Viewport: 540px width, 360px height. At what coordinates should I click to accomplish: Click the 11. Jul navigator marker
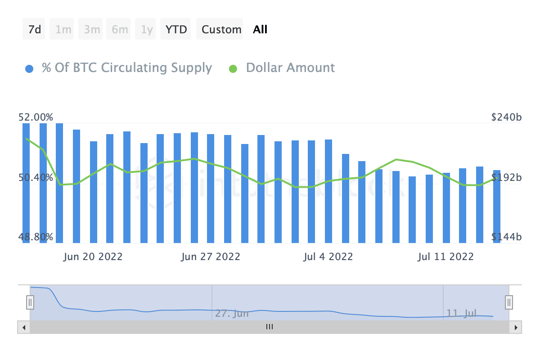(x=462, y=314)
